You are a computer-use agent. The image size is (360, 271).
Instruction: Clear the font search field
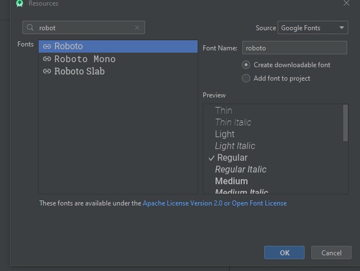pyautogui.click(x=137, y=27)
